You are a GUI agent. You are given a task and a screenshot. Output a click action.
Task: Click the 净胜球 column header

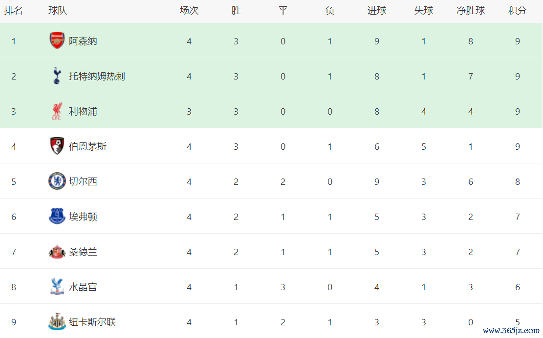click(x=471, y=11)
